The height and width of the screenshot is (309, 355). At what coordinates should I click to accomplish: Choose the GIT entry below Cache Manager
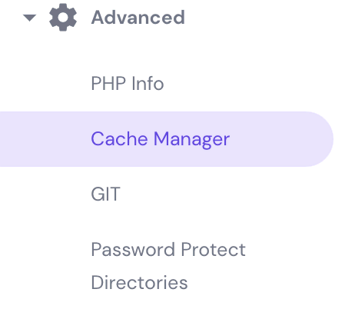pos(105,194)
